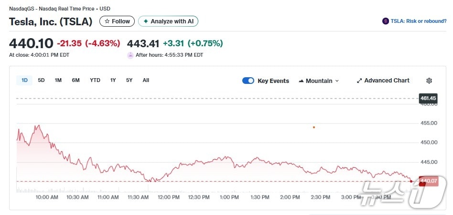
Task: Click the 461.45 previous close label
Action: pyautogui.click(x=428, y=98)
